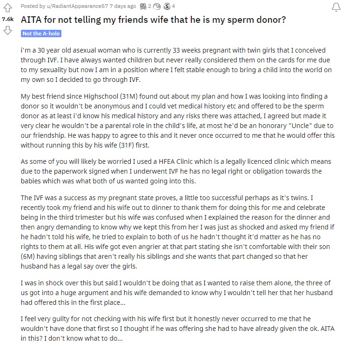Click the paragraph mentioning the HFEA Clinic
The height and width of the screenshot is (343, 342).
click(x=176, y=171)
